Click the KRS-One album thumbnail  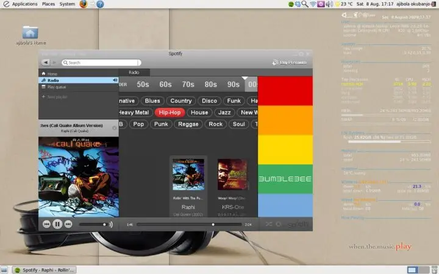tap(233, 175)
